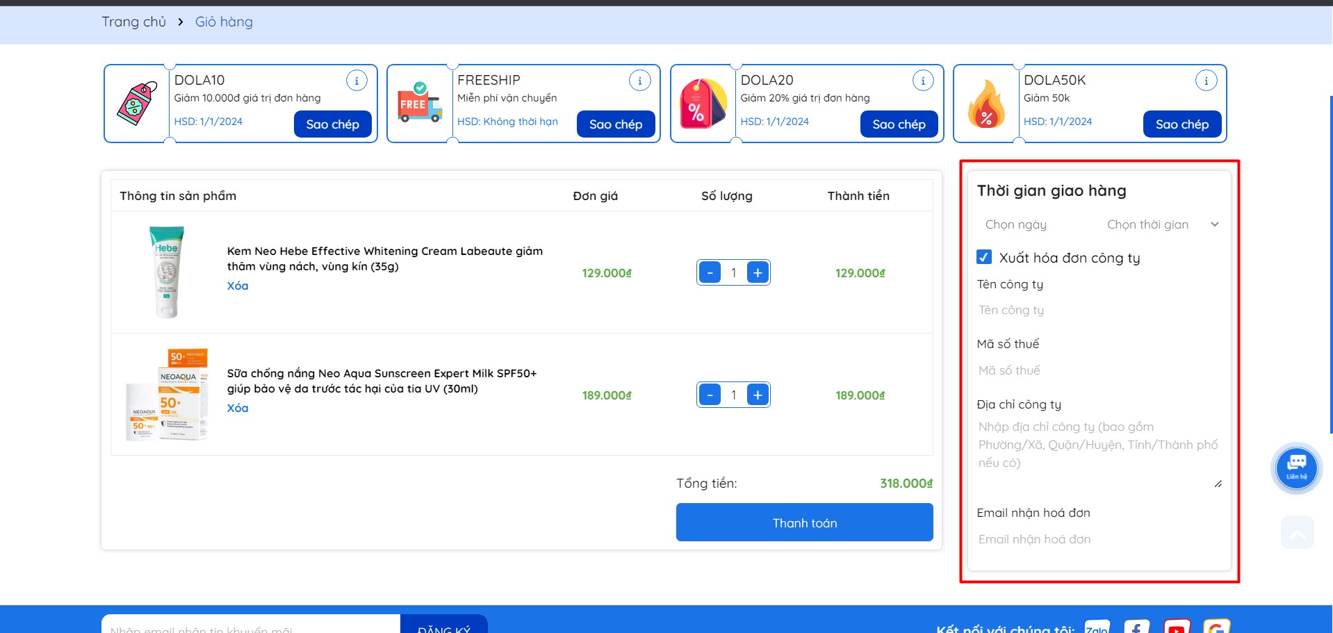1333x633 pixels.
Task: Copy the DOLA10 coupon code
Action: 333,124
